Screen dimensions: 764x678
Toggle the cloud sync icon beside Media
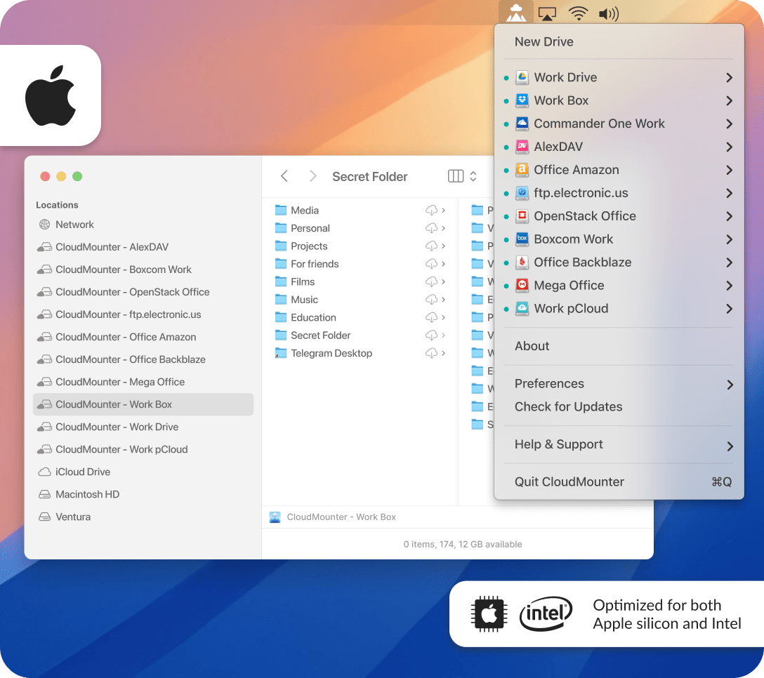click(x=430, y=210)
